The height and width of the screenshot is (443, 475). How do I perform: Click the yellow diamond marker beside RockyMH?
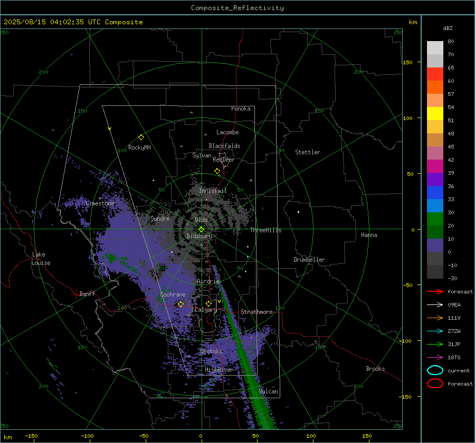pos(141,137)
